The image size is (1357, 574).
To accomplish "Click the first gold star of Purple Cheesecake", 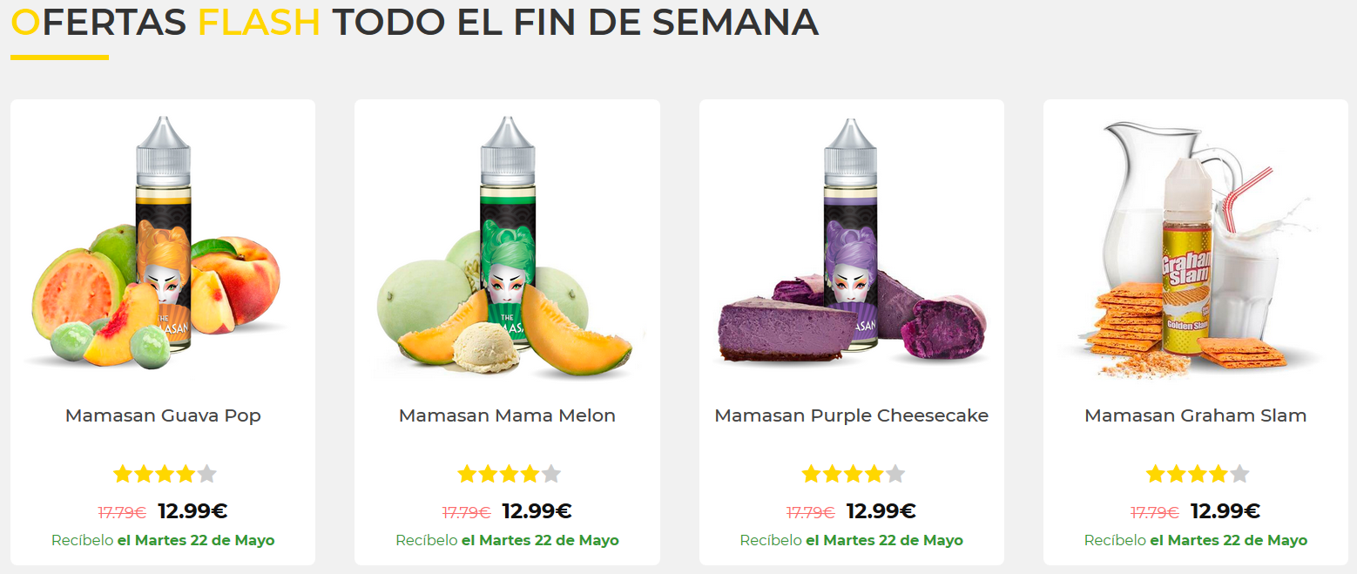I will 812,474.
